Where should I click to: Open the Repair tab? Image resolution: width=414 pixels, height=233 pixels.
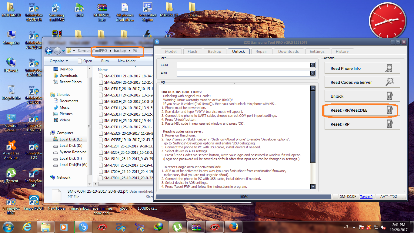[x=261, y=51]
